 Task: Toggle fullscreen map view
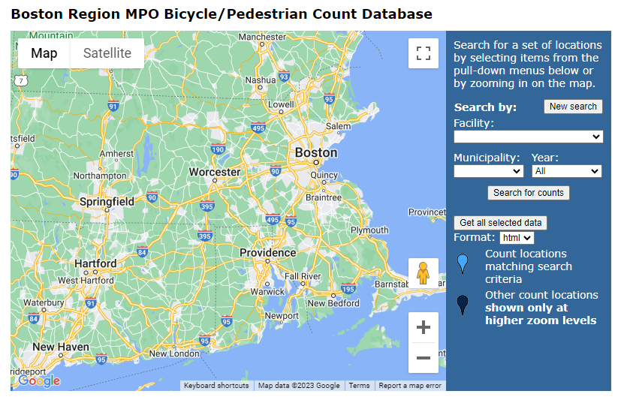pyautogui.click(x=423, y=53)
